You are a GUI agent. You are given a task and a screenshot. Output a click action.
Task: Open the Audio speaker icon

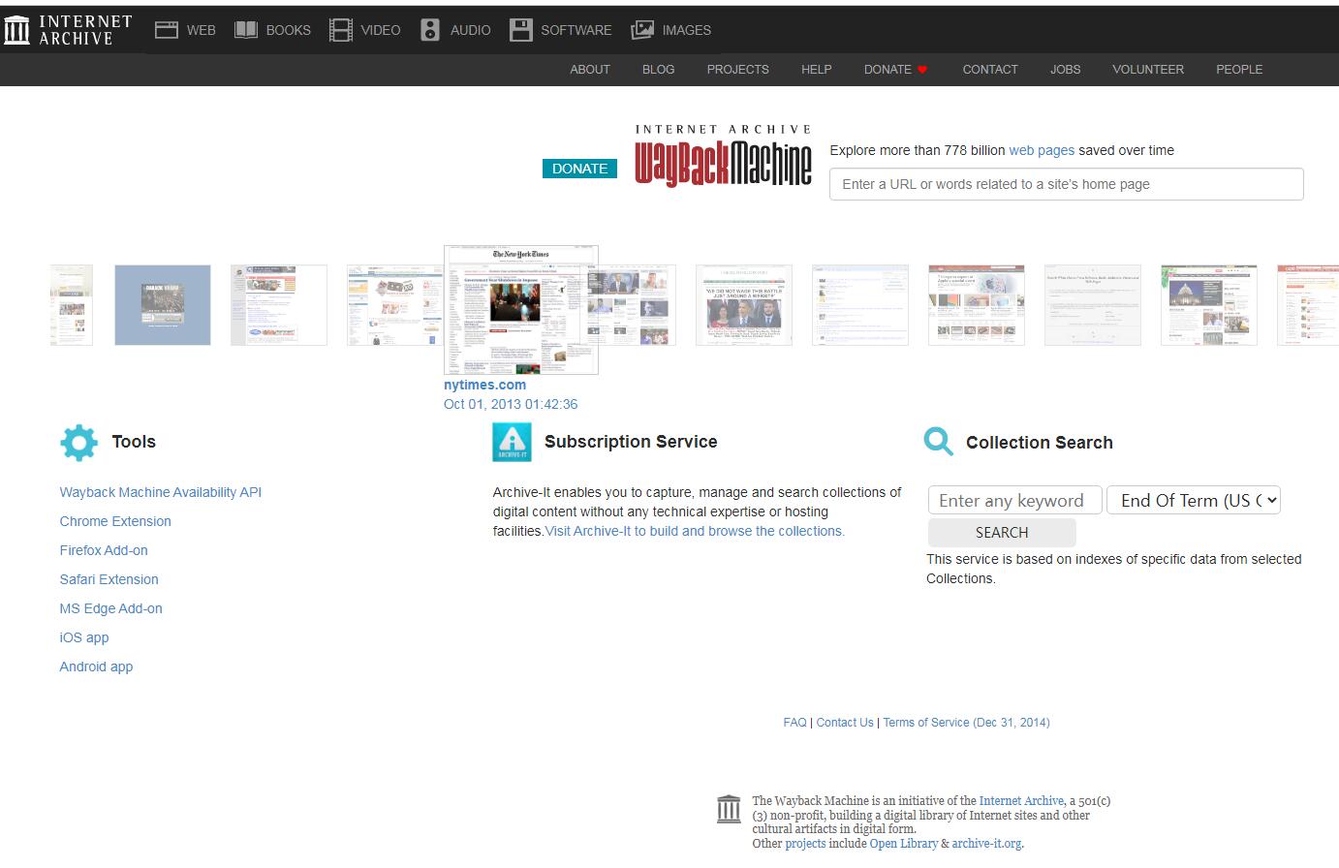click(430, 30)
